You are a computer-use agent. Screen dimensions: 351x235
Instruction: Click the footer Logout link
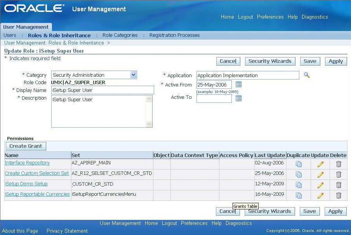(x=169, y=223)
